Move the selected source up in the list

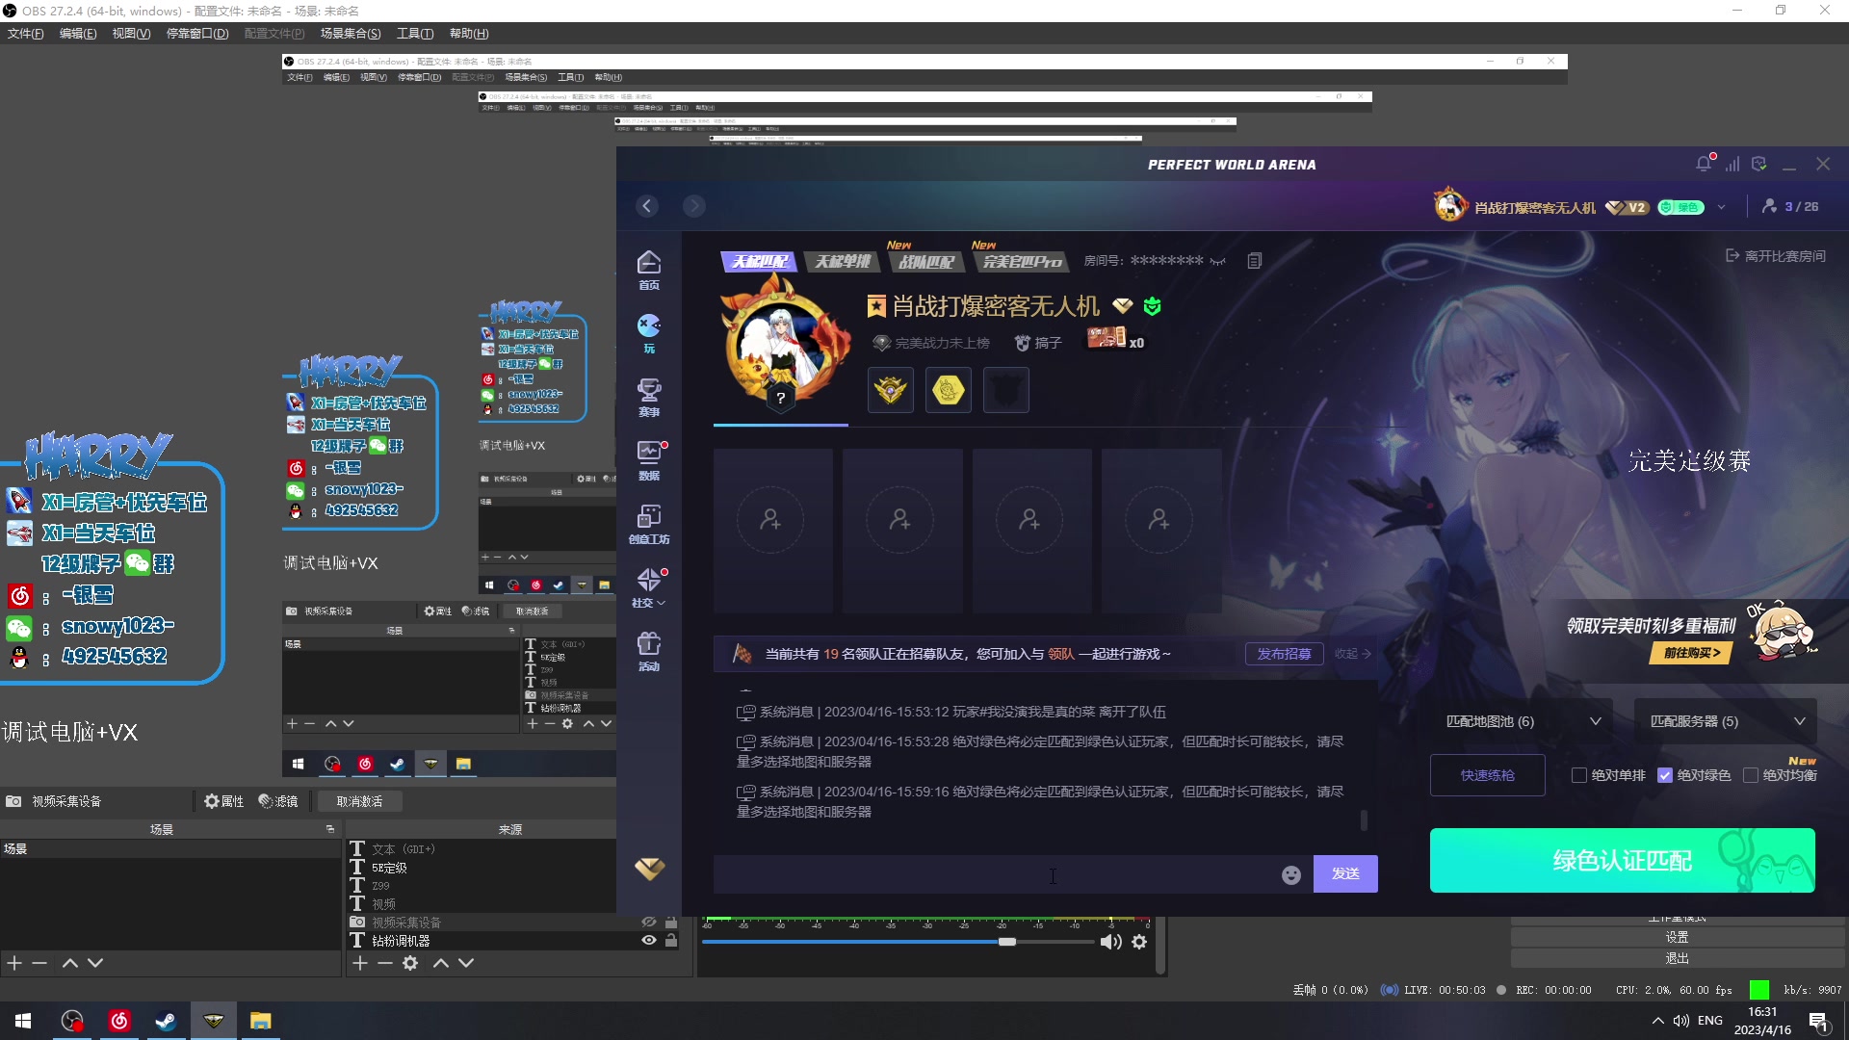pos(441,963)
